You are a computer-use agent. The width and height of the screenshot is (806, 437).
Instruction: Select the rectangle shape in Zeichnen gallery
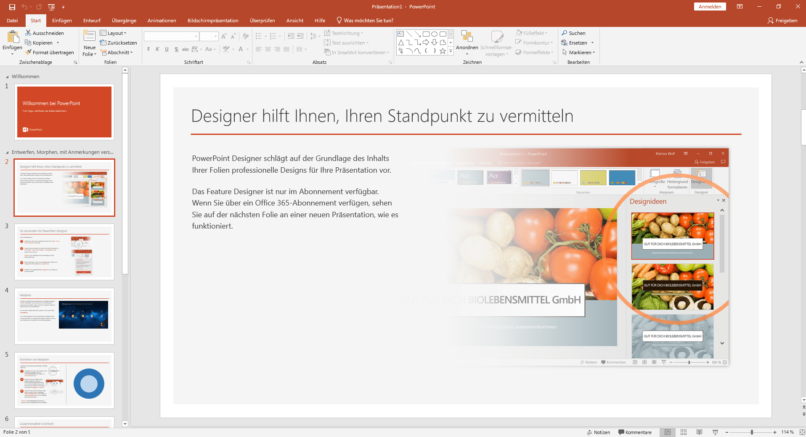click(427, 34)
